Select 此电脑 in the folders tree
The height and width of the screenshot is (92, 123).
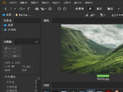(x=12, y=30)
